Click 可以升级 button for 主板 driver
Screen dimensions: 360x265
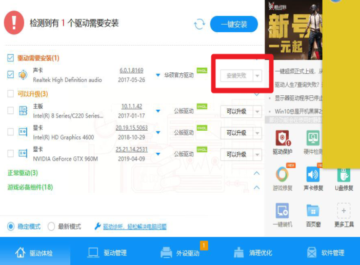click(236, 112)
